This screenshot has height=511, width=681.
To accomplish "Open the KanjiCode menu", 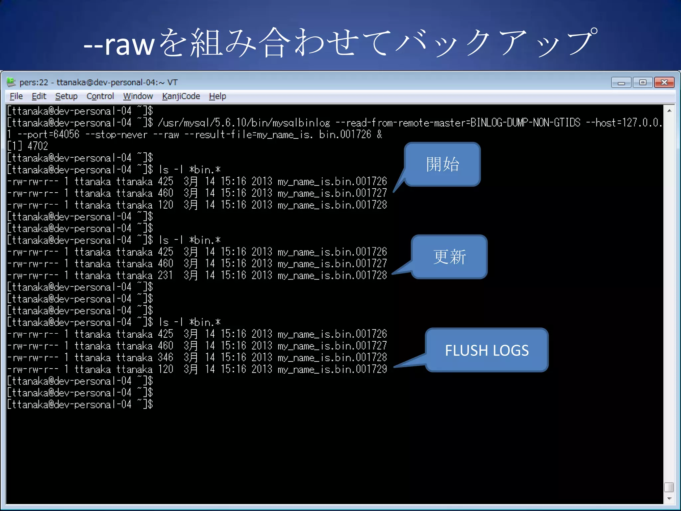I will click(x=181, y=96).
